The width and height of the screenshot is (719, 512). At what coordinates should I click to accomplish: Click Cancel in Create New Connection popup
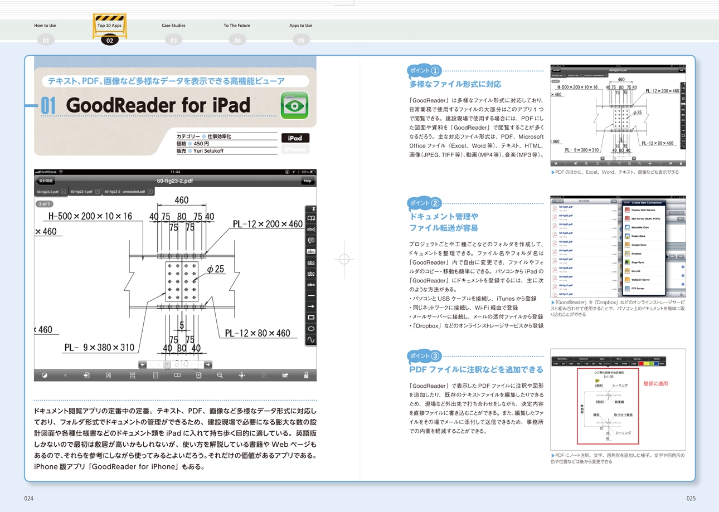[626, 203]
